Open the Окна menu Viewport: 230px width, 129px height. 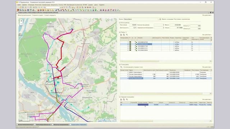coord(96,5)
